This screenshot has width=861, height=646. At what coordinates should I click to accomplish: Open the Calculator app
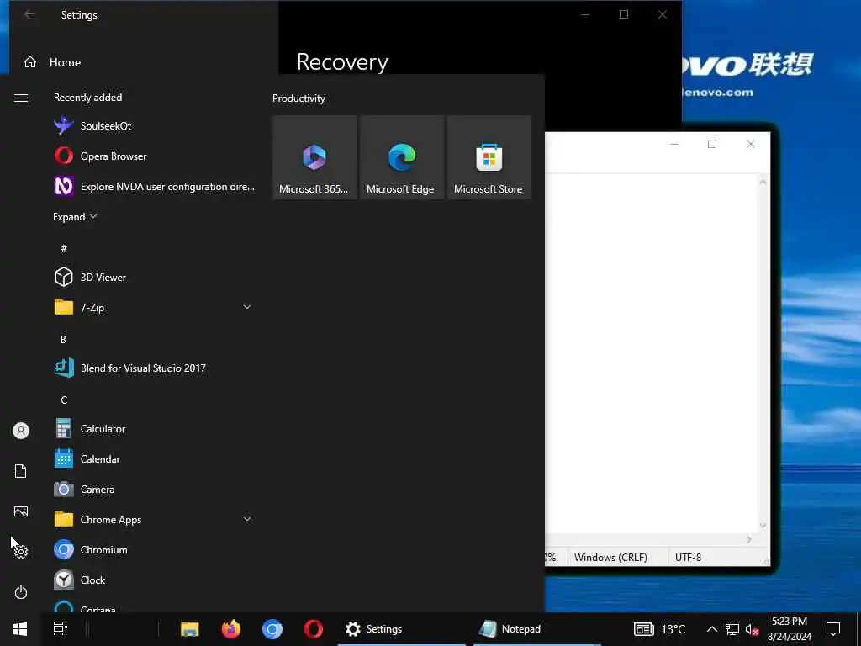(154, 428)
